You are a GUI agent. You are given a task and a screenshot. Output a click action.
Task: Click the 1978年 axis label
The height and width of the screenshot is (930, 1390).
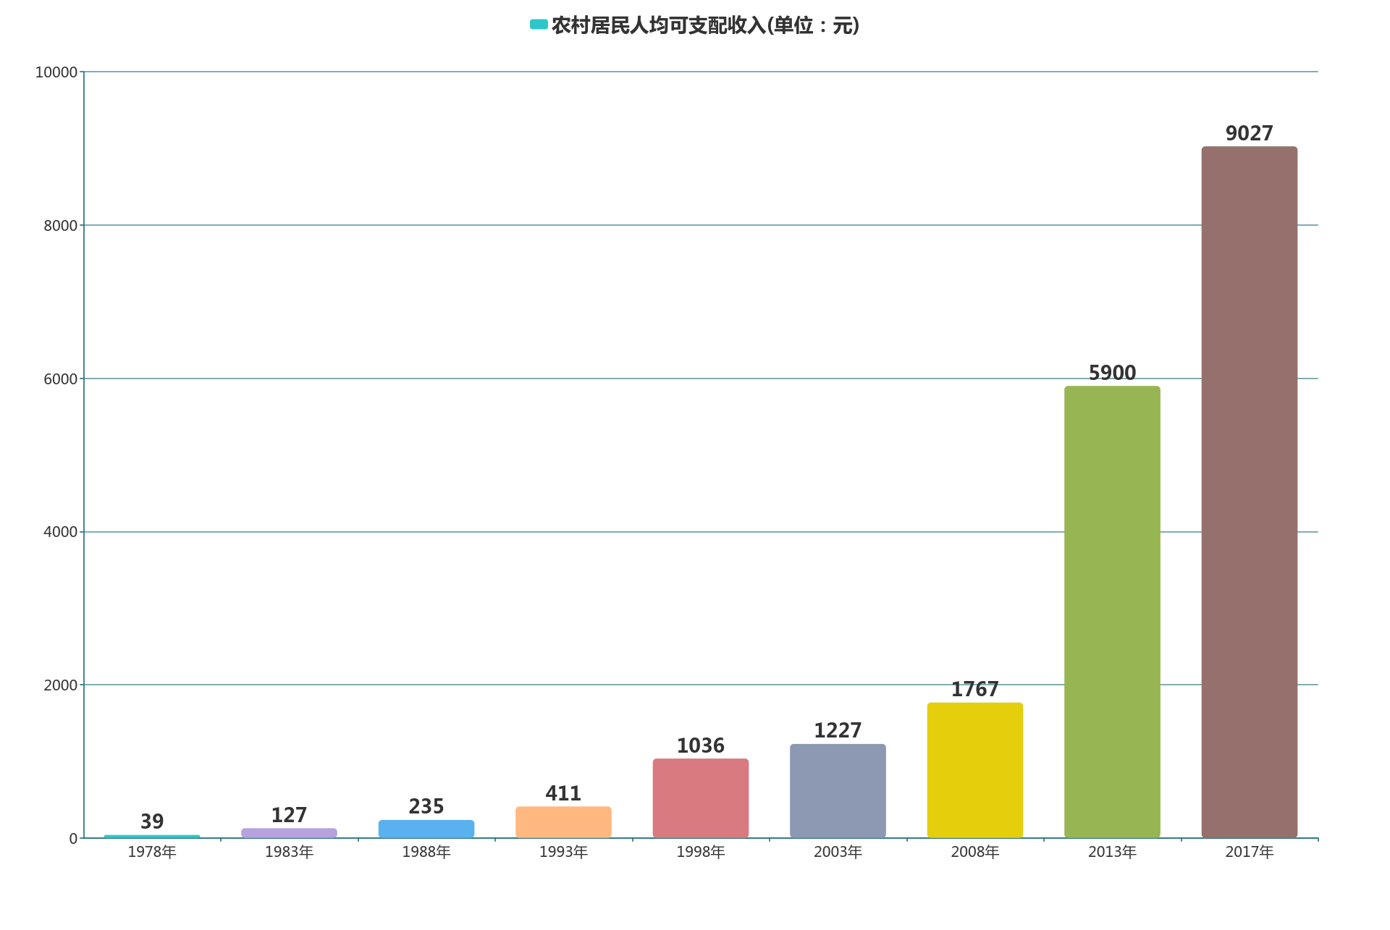(x=152, y=853)
